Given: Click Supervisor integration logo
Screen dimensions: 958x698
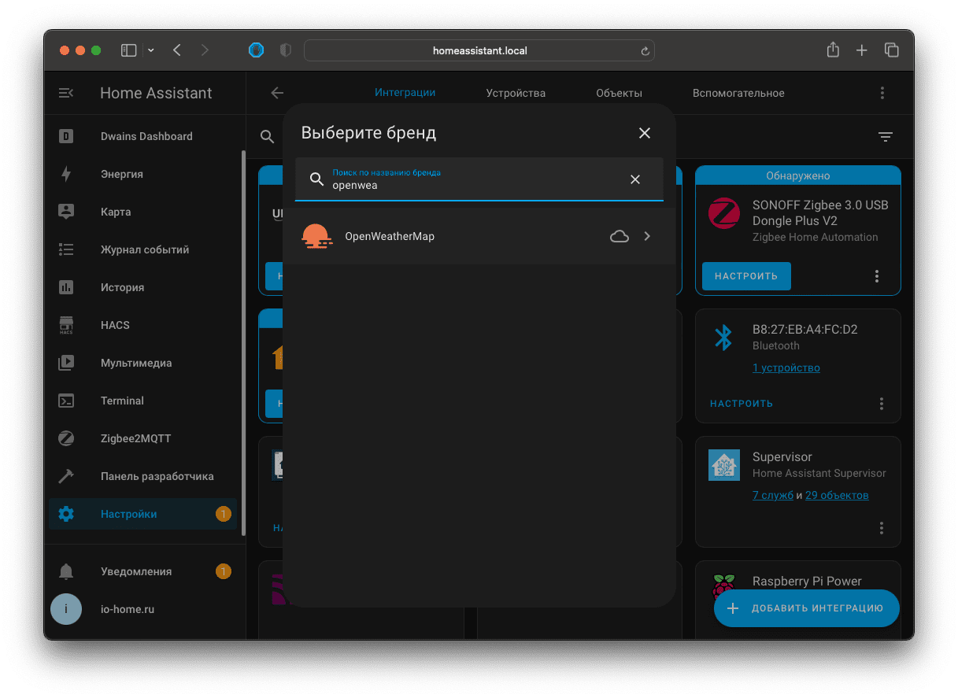Looking at the screenshot, I should coord(724,465).
